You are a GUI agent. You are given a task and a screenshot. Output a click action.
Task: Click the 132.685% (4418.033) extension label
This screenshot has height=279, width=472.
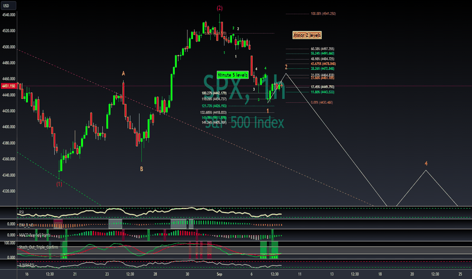pos(213,113)
